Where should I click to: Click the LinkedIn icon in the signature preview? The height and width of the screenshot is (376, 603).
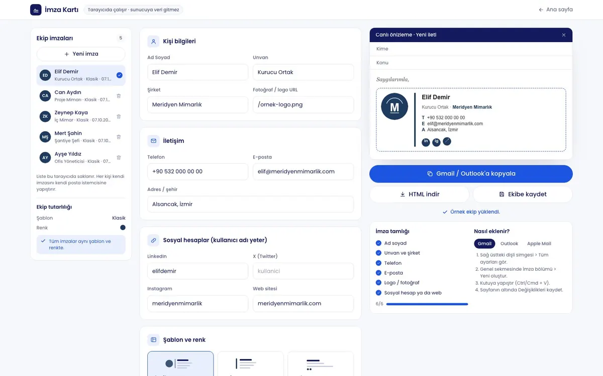click(426, 142)
